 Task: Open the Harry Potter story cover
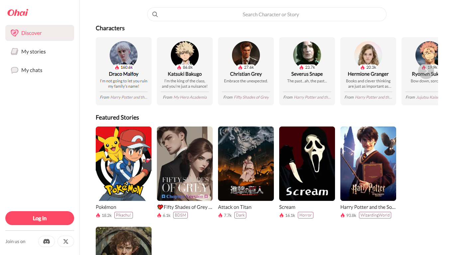tap(368, 164)
